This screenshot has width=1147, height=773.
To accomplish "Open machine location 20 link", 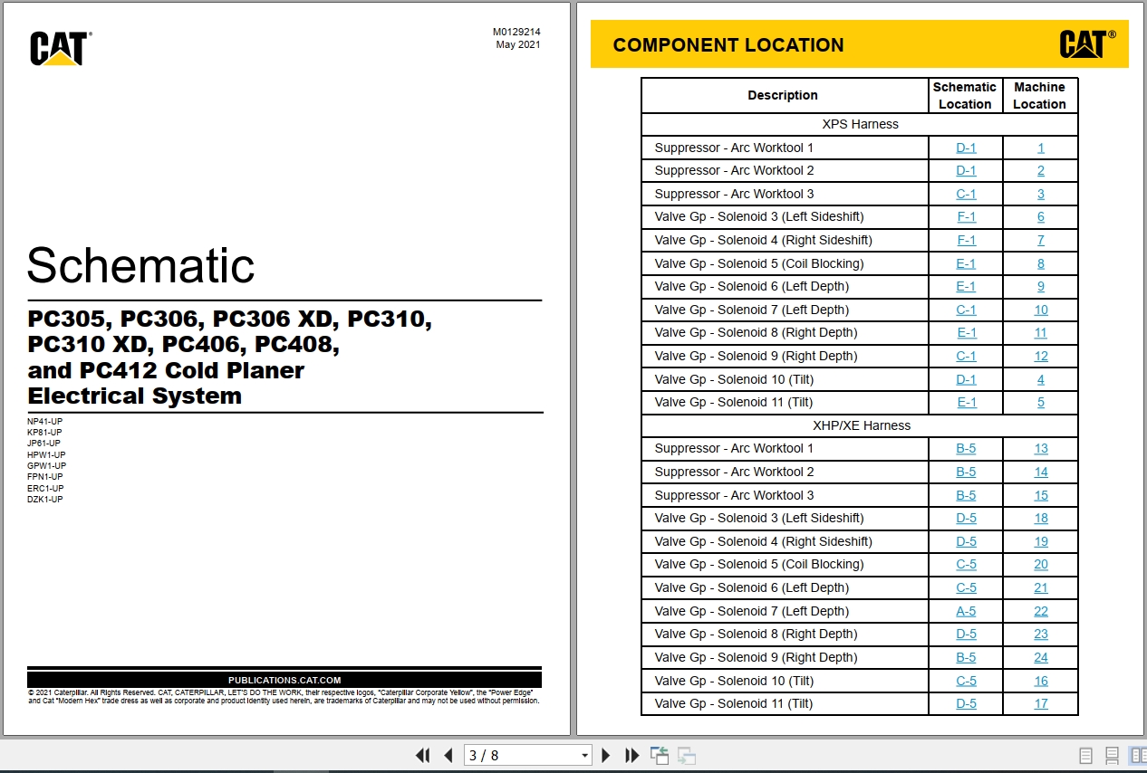I will pos(1041,564).
